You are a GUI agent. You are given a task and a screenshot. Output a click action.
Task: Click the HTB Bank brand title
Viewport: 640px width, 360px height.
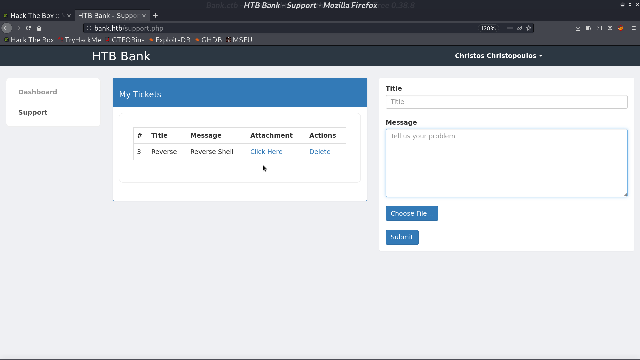coord(121,56)
